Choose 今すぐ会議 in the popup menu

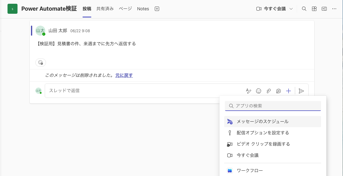273,155
